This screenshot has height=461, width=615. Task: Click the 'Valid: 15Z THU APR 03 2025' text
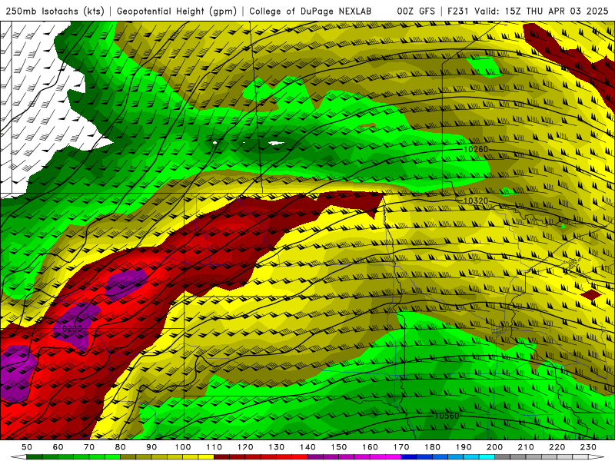click(x=541, y=11)
